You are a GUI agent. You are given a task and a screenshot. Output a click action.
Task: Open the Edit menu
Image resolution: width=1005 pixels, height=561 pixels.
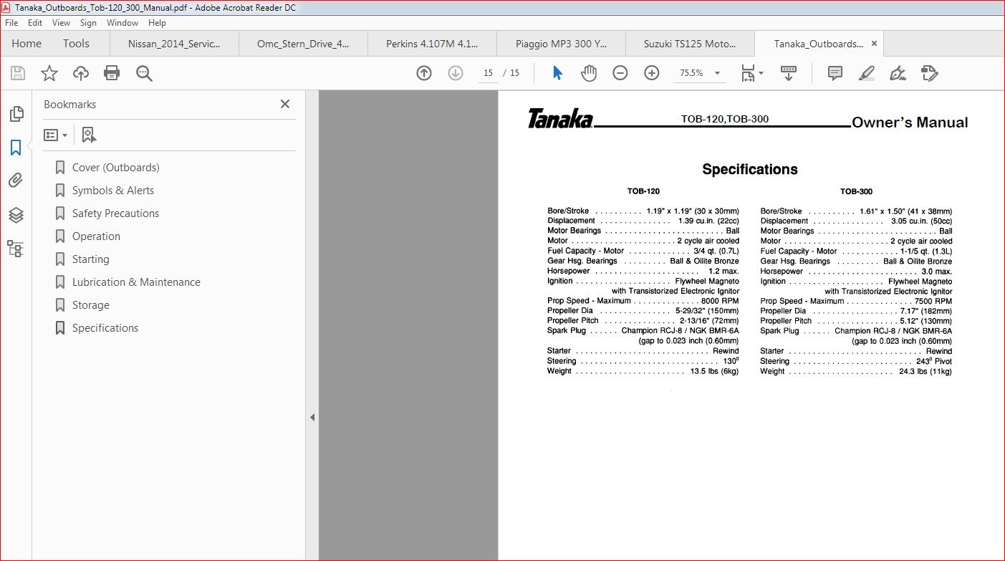click(x=34, y=23)
